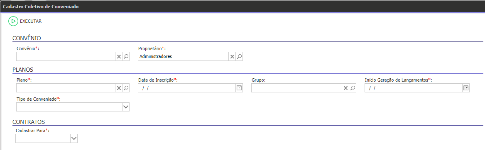Screen dimensions: 485x150
Task: Click the Início Geração de Lançamentos date field
Action: (414, 88)
